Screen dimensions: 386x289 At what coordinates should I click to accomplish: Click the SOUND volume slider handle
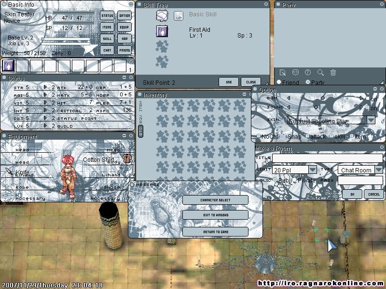click(316, 107)
